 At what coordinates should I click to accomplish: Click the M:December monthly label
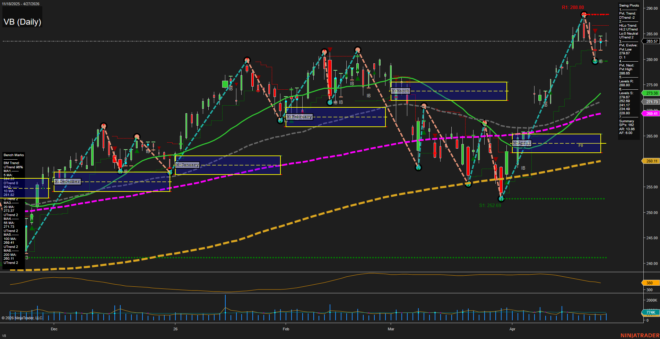[67, 181]
